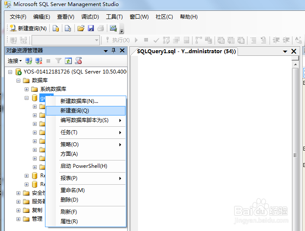
Task: Open the 报表(P) submenu
Action: tap(86, 178)
